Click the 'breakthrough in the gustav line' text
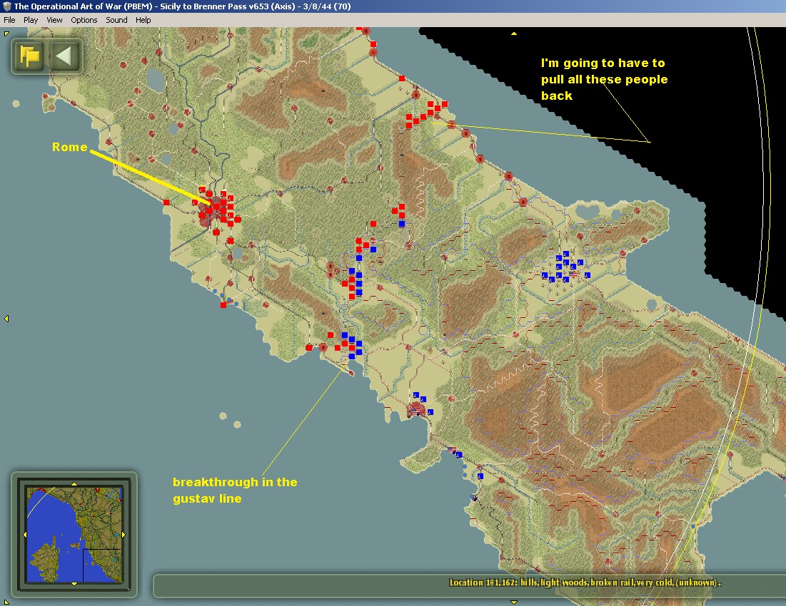The width and height of the screenshot is (786, 606). point(235,491)
